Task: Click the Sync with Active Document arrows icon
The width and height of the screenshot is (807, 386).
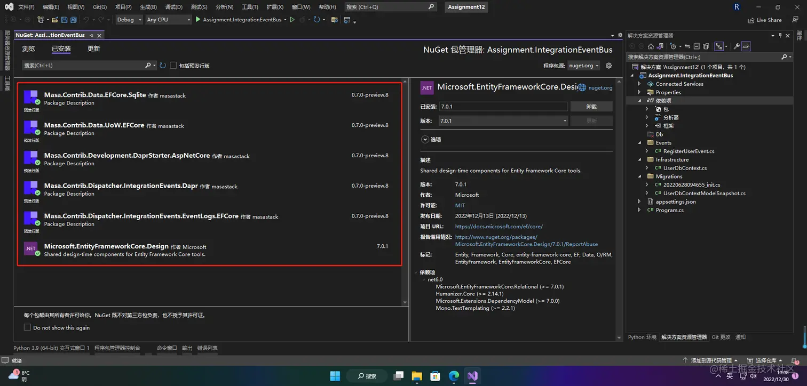Action: coord(687,46)
